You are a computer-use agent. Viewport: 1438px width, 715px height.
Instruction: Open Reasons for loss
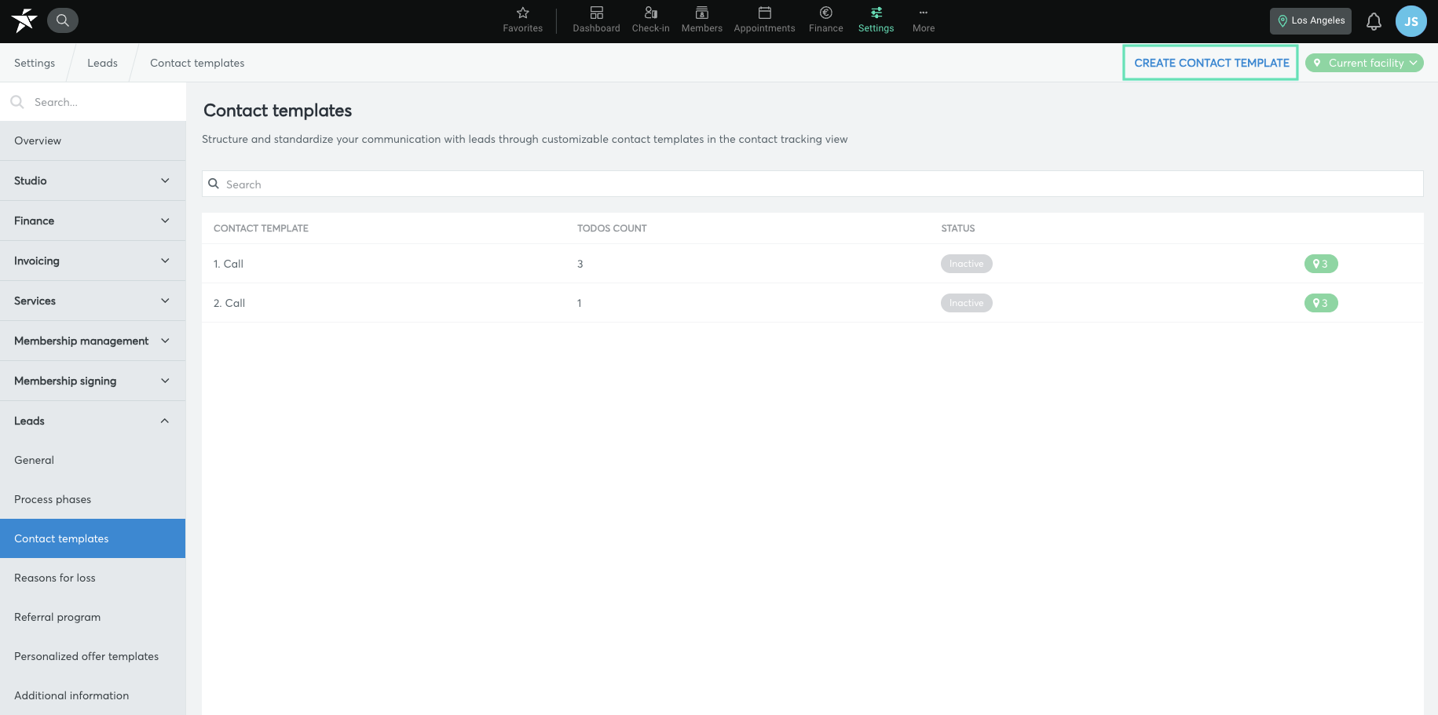click(93, 578)
